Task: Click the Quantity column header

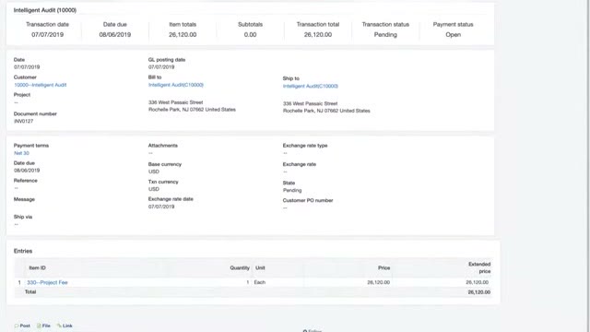Action: [240, 268]
